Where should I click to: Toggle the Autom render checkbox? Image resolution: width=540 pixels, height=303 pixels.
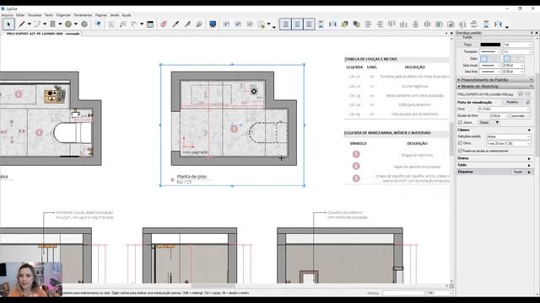click(x=460, y=122)
